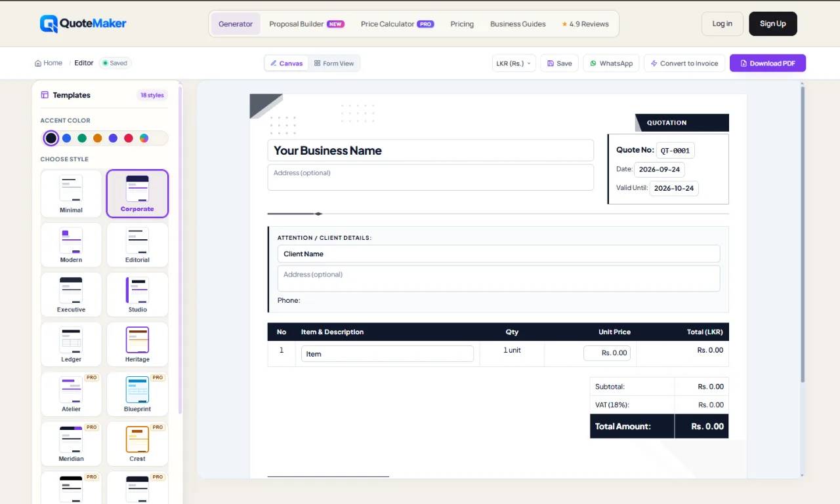The width and height of the screenshot is (840, 504).
Task: Click the Saved status indicator
Action: 115,63
